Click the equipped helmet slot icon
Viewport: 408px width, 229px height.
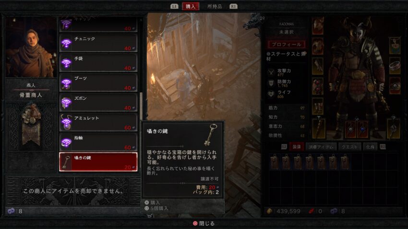click(x=318, y=26)
